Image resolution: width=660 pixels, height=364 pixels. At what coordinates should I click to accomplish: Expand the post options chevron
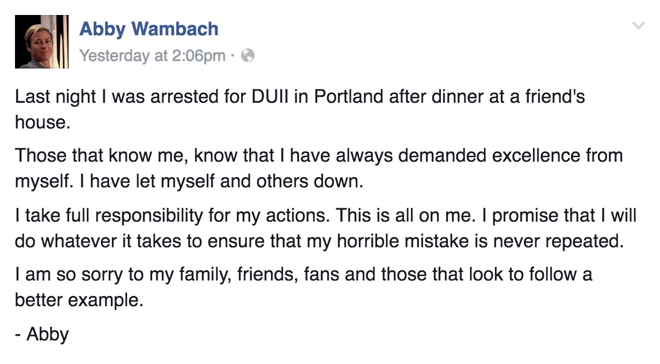(638, 26)
